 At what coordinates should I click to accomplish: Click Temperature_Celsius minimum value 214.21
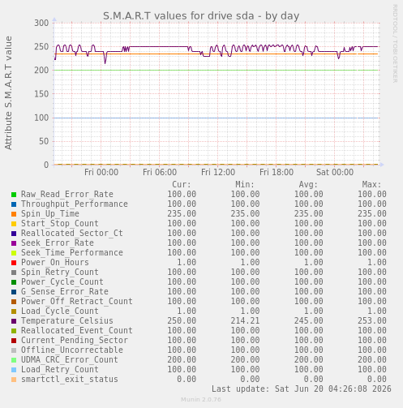(245, 320)
